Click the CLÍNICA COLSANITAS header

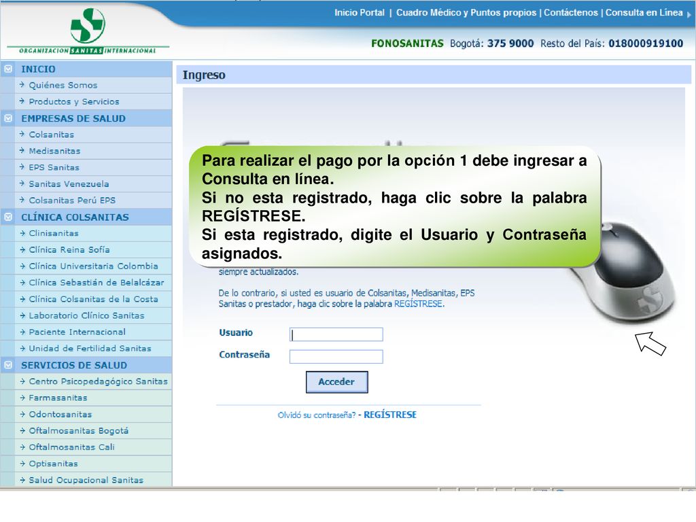pos(75,217)
